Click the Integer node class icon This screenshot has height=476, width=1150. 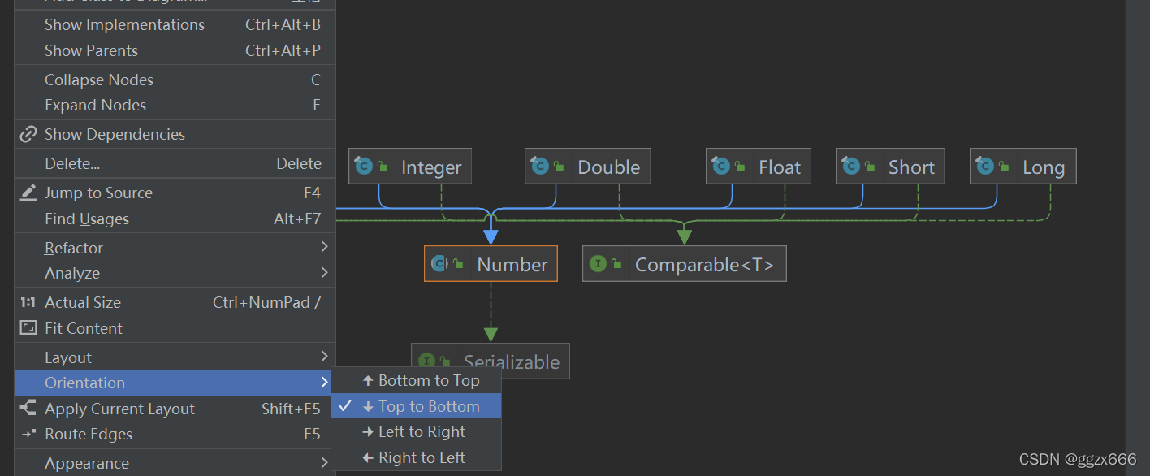coord(363,166)
